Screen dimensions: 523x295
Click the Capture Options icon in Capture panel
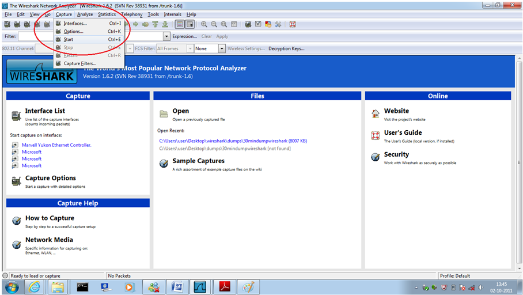point(16,181)
